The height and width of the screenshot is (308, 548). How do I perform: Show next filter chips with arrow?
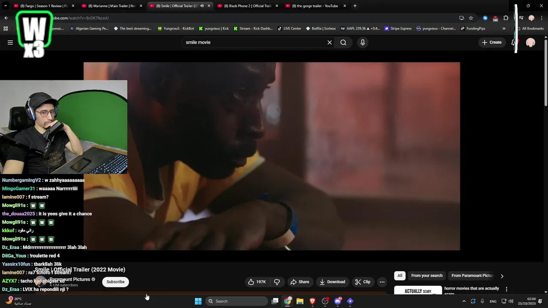coord(502,276)
